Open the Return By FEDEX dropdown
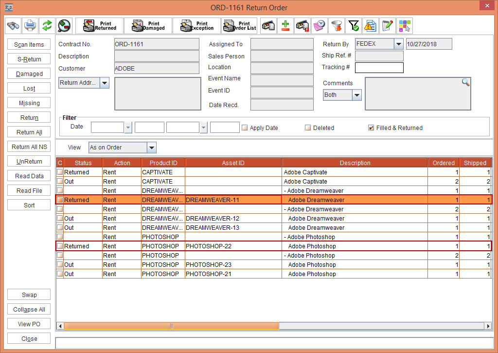Image resolution: width=498 pixels, height=353 pixels. (x=399, y=44)
